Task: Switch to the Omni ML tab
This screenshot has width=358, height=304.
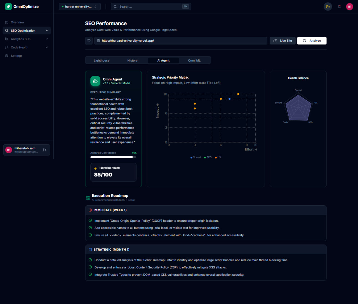Action: 194,60
